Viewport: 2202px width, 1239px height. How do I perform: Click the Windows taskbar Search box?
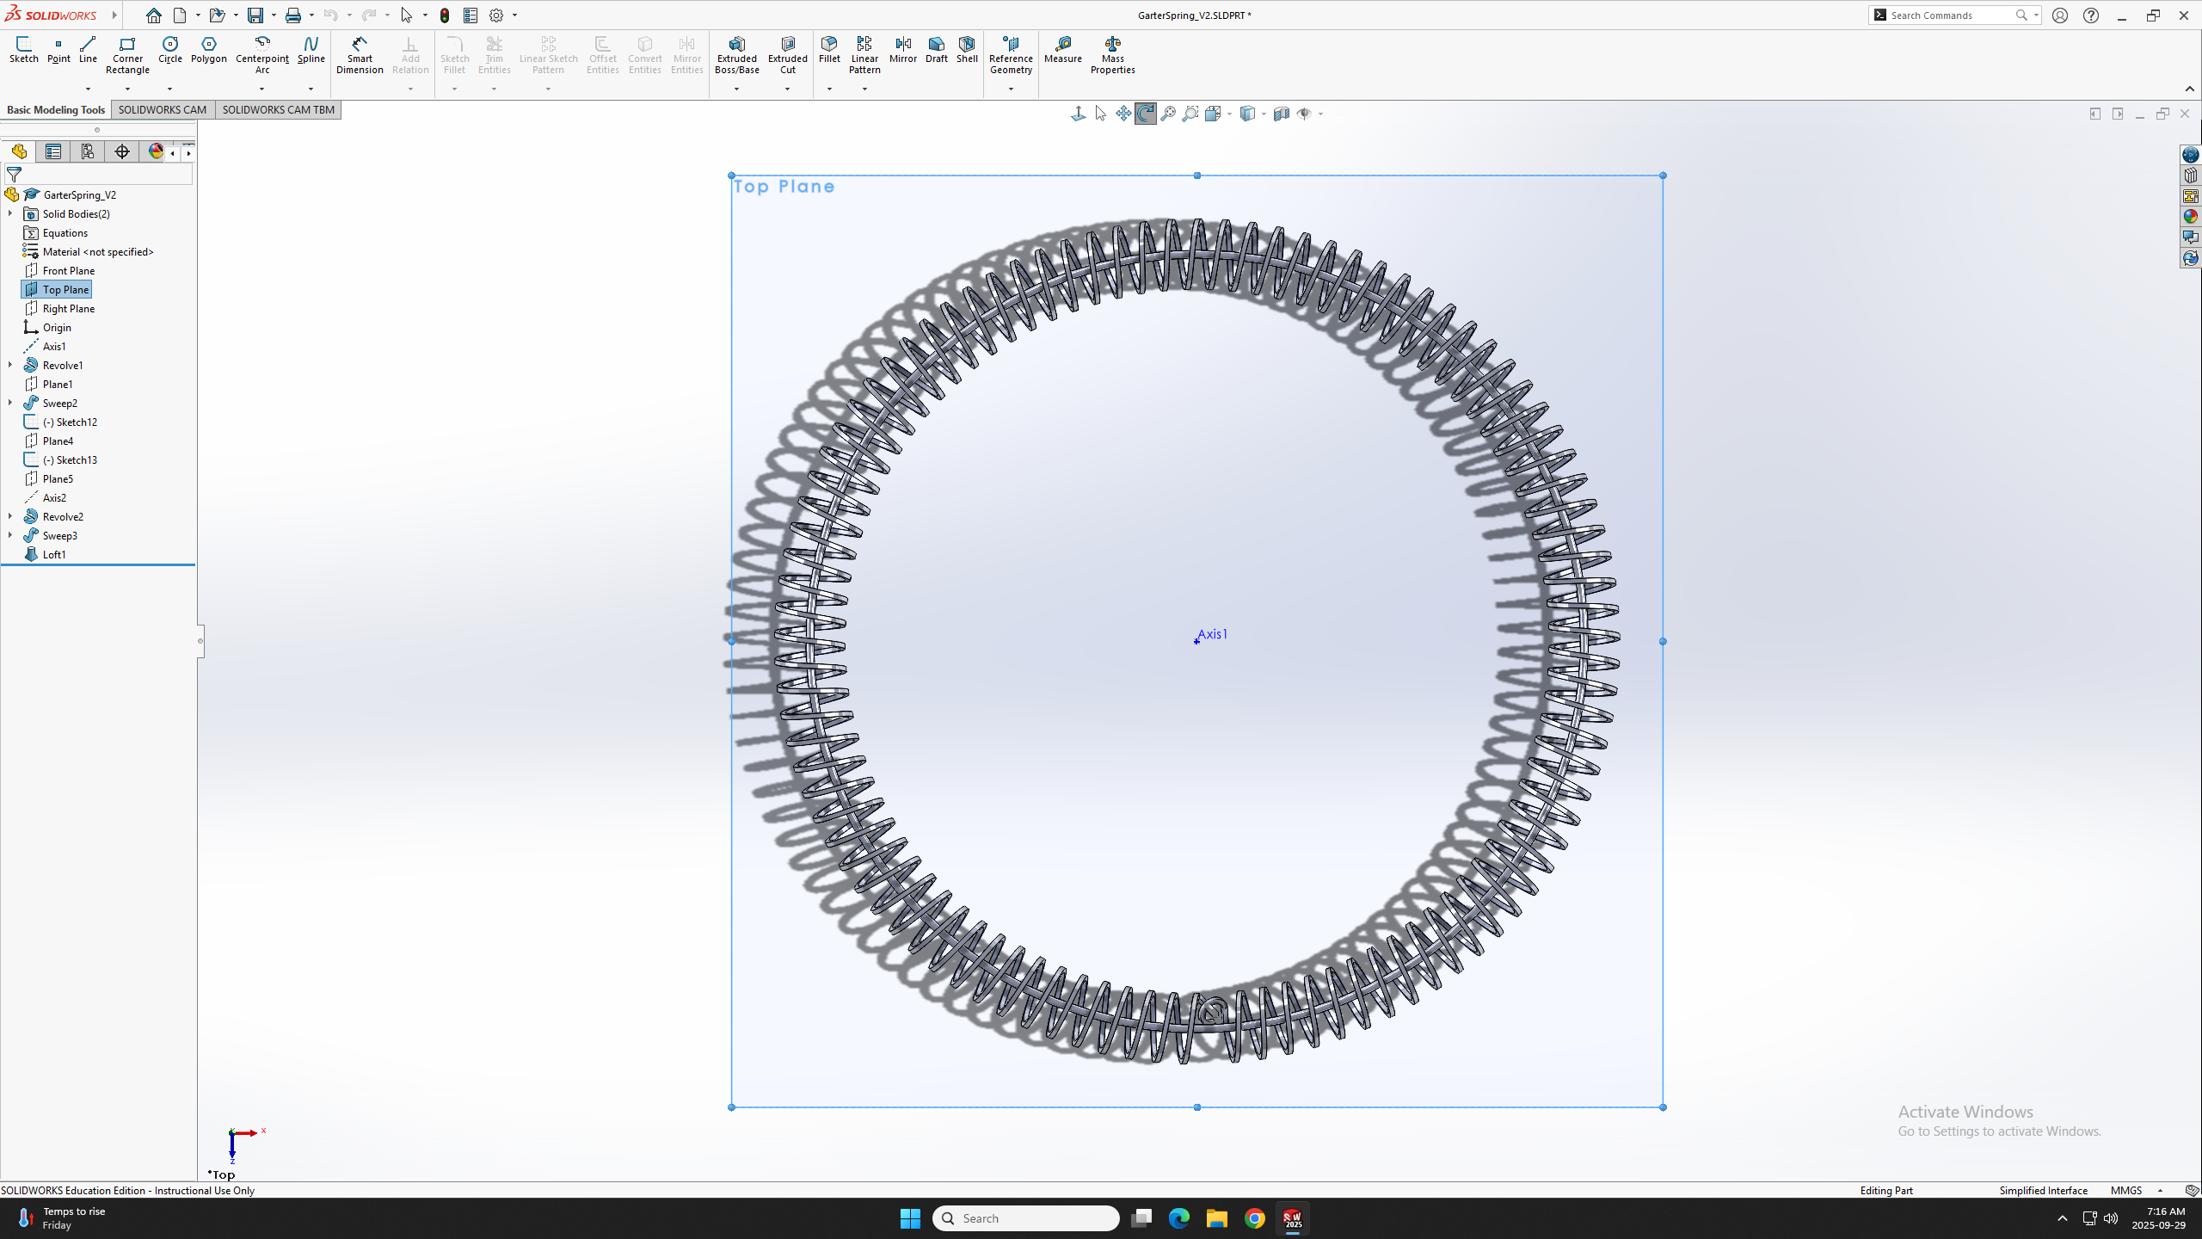point(1025,1217)
